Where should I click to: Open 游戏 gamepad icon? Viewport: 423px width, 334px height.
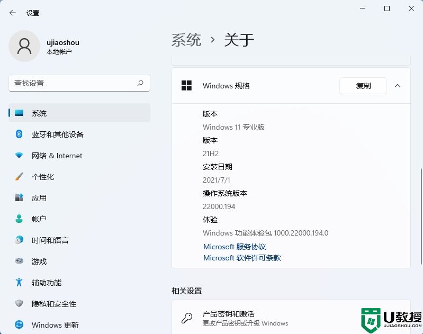pos(19,260)
